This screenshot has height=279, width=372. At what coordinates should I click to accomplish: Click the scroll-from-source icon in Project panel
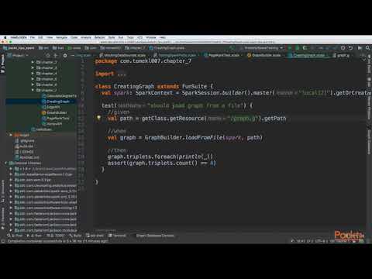click(48, 55)
